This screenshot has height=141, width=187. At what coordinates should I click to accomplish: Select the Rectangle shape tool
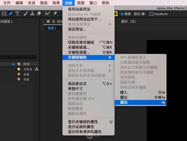pos(4,14)
